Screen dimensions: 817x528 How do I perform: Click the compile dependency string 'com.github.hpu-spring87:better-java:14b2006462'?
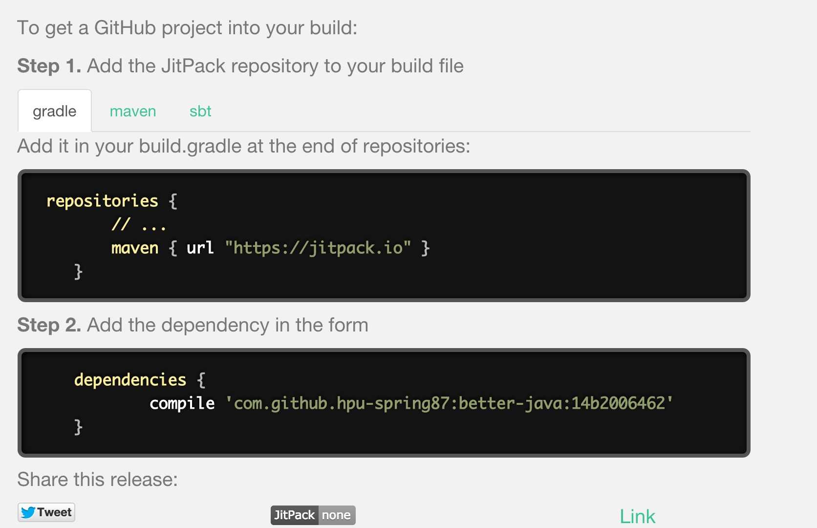[x=449, y=403]
